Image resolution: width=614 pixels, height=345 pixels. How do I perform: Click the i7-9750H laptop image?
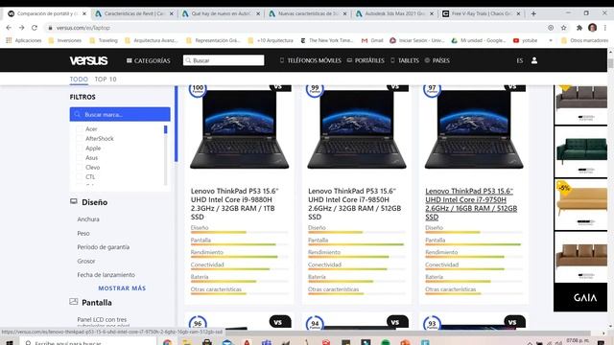[474, 130]
